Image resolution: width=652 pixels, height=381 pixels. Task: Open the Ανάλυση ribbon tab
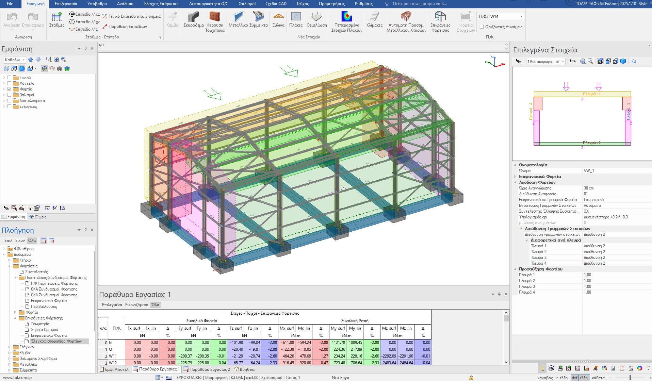click(x=125, y=4)
